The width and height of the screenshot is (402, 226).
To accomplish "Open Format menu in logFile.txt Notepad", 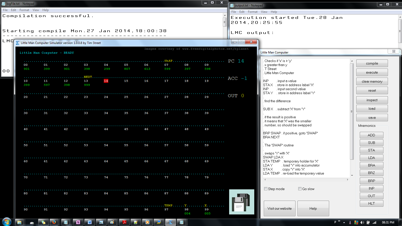I will pyautogui.click(x=24, y=10).
